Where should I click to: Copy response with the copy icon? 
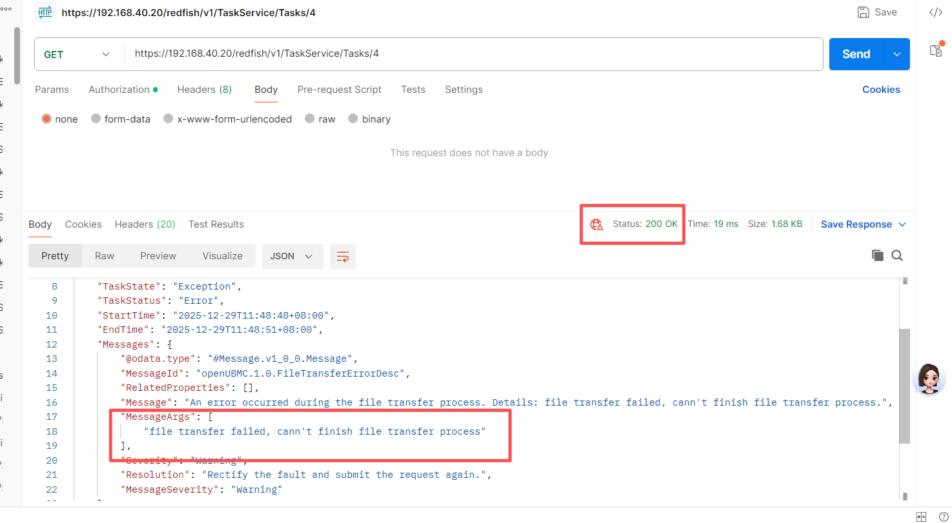(x=877, y=255)
